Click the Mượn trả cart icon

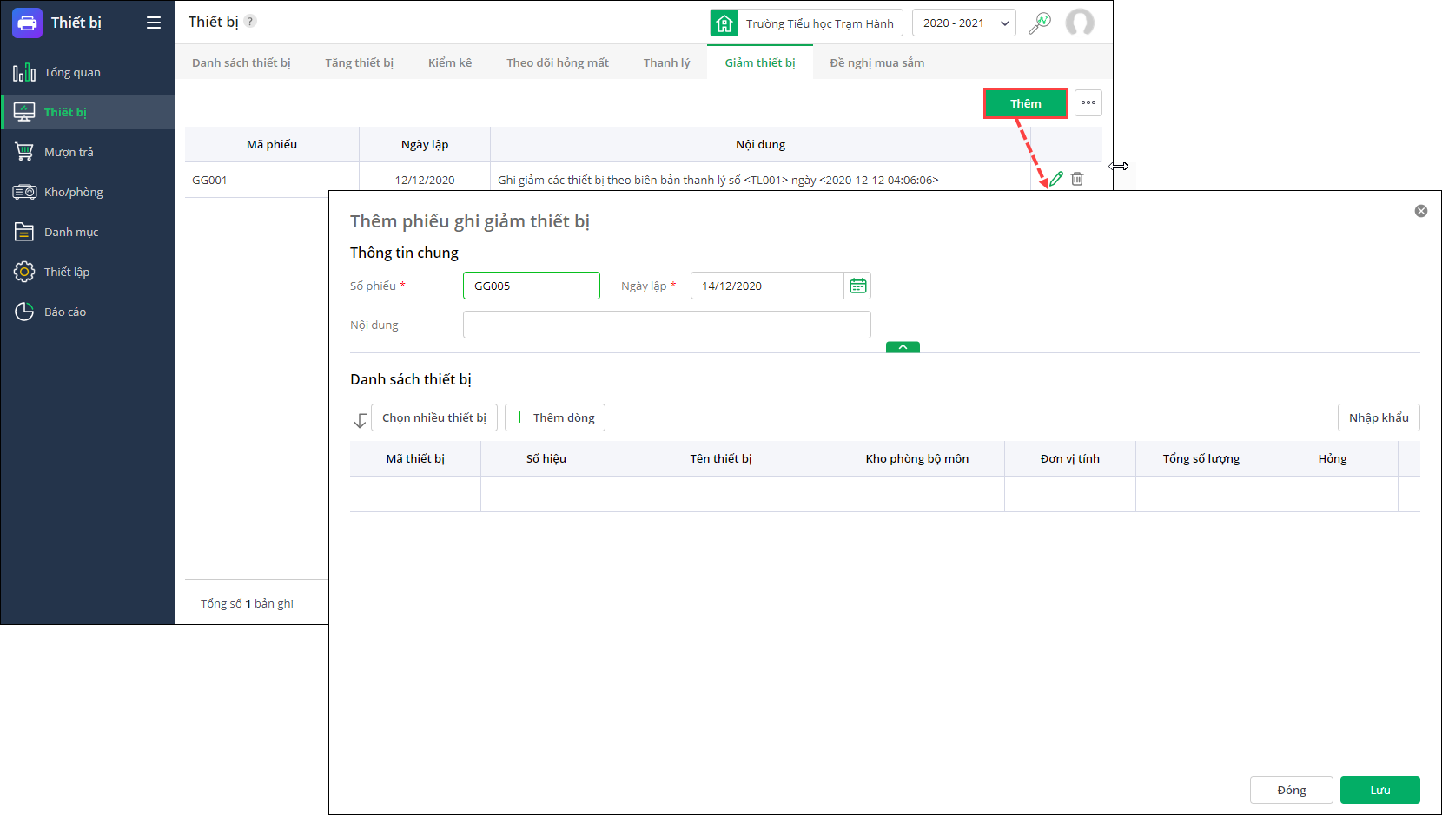click(24, 152)
